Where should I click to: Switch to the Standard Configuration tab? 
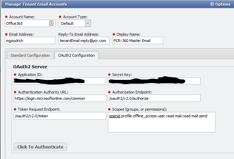pos(30,55)
